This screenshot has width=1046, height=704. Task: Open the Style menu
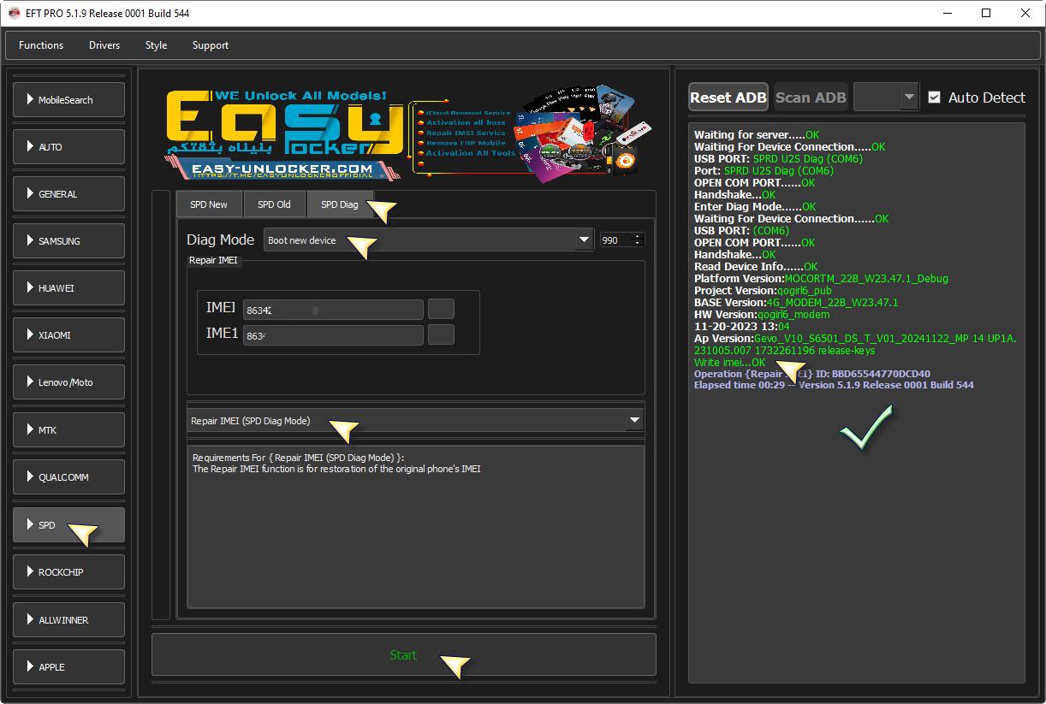156,45
